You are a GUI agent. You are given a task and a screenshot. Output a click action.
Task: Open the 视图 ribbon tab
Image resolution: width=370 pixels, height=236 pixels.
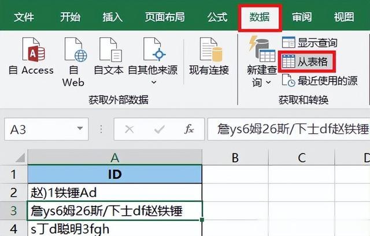point(344,17)
